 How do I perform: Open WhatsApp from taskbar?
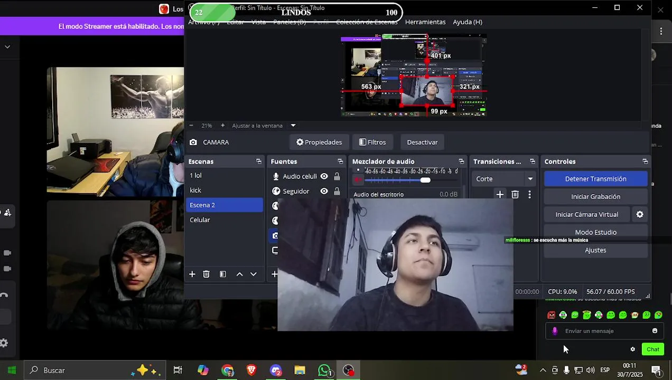coord(324,370)
